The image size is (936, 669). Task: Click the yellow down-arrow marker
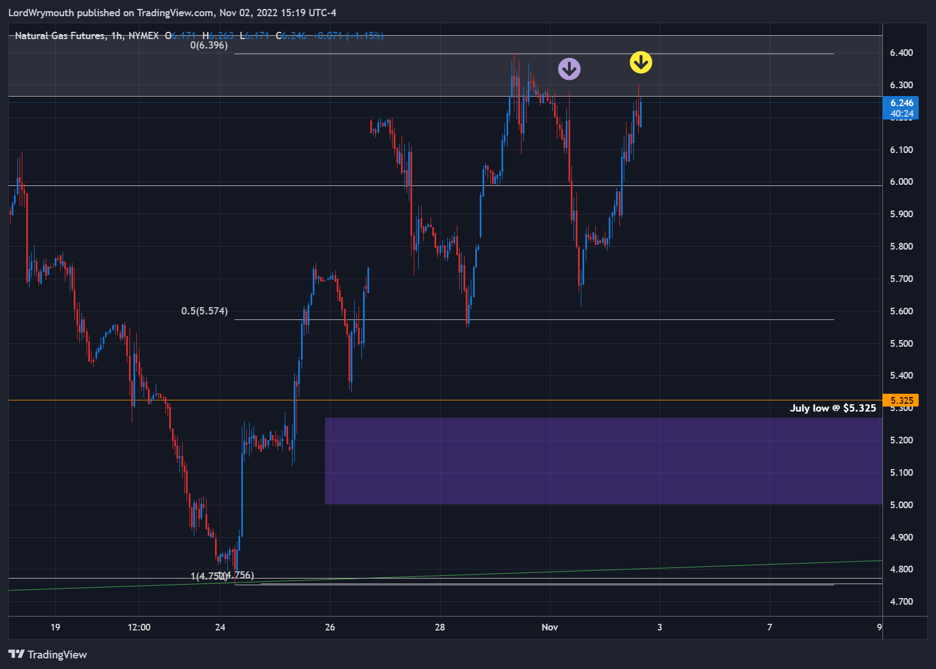[x=641, y=62]
